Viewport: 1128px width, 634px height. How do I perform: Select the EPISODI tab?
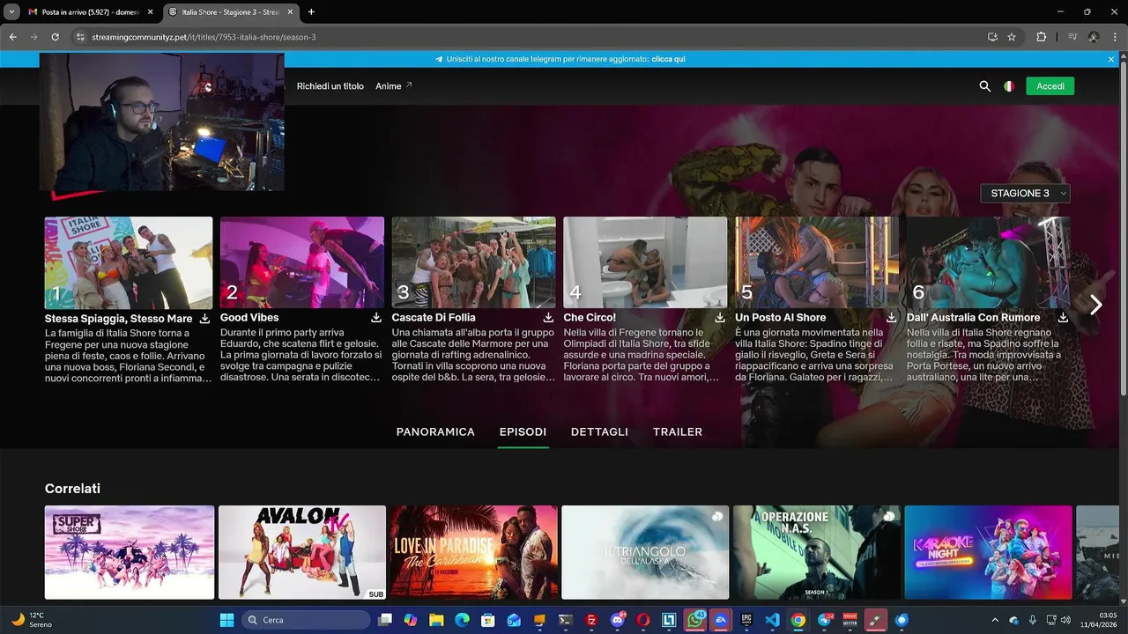point(523,431)
